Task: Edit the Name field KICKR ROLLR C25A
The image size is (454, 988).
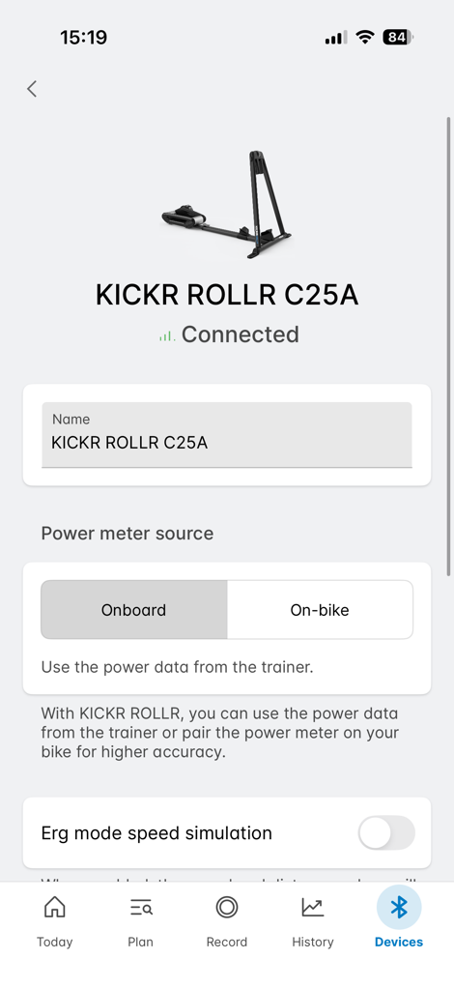Action: [x=227, y=435]
